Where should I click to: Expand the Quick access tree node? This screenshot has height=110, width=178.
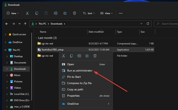tap(5, 34)
